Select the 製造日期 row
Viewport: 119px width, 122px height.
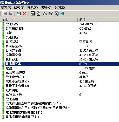[x=59, y=37]
